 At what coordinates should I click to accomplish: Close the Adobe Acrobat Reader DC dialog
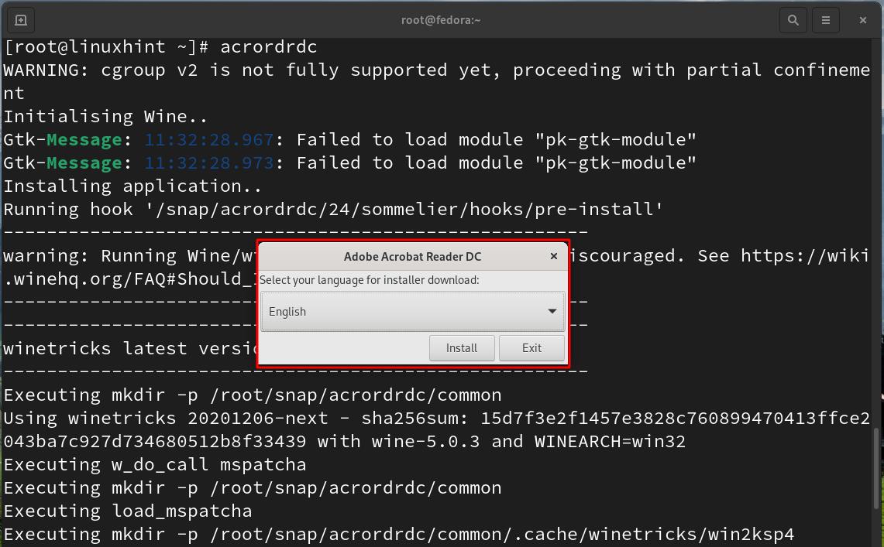pyautogui.click(x=553, y=256)
